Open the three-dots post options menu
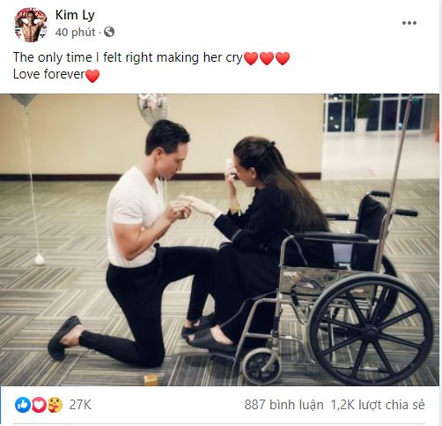The image size is (442, 426). [x=409, y=23]
